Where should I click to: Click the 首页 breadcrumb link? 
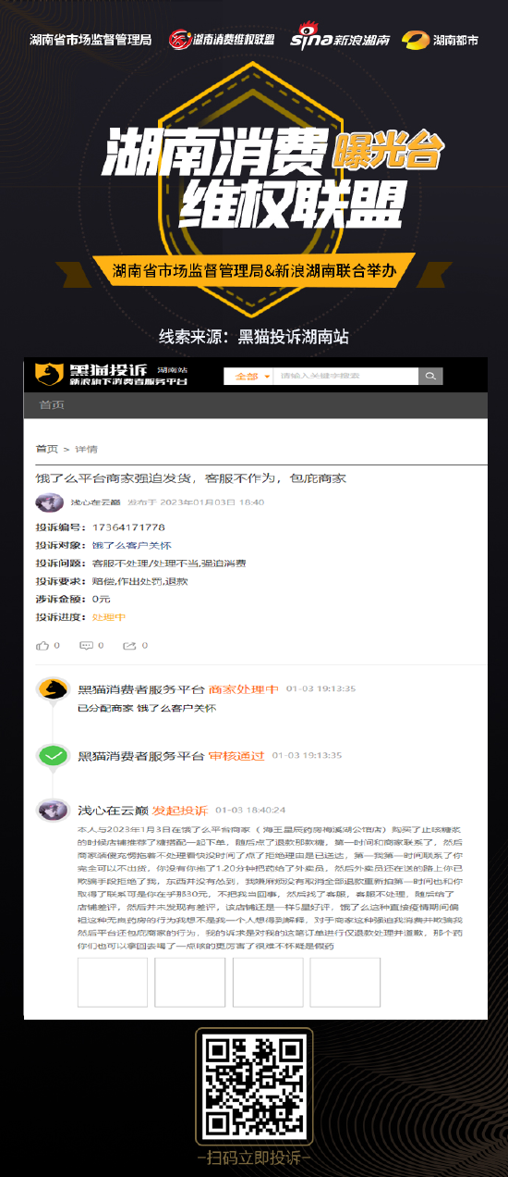(46, 449)
